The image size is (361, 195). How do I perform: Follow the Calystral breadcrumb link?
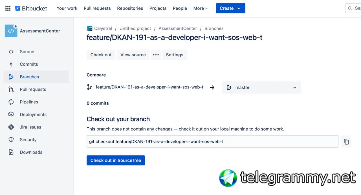[103, 28]
